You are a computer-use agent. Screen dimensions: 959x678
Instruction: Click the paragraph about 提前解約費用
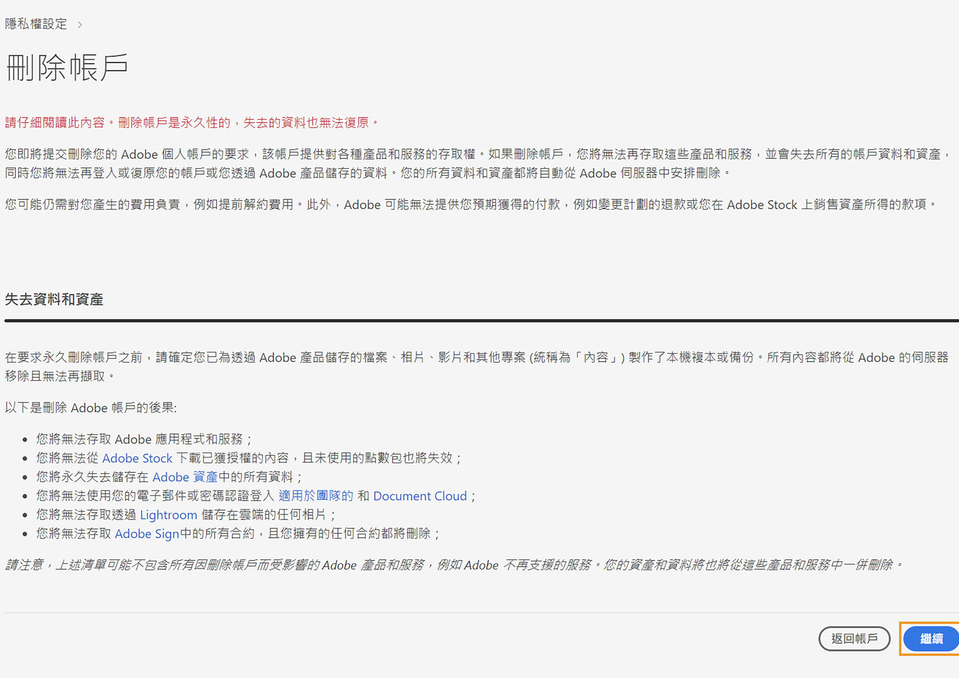(470, 204)
